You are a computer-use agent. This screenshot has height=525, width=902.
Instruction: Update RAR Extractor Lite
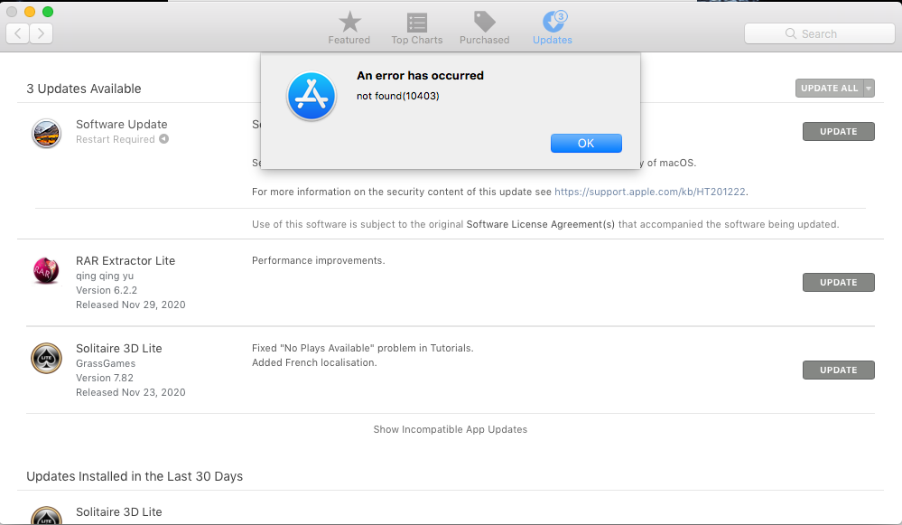coord(838,282)
